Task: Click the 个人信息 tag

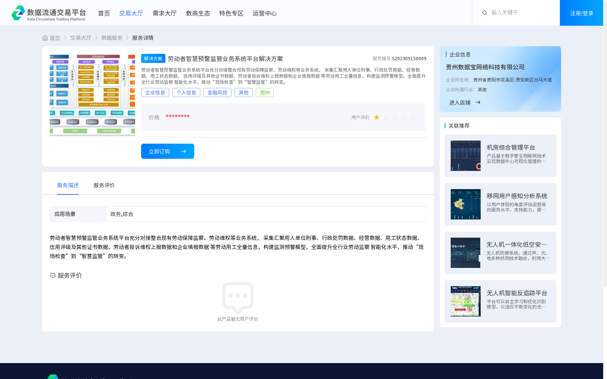Action: (x=186, y=92)
